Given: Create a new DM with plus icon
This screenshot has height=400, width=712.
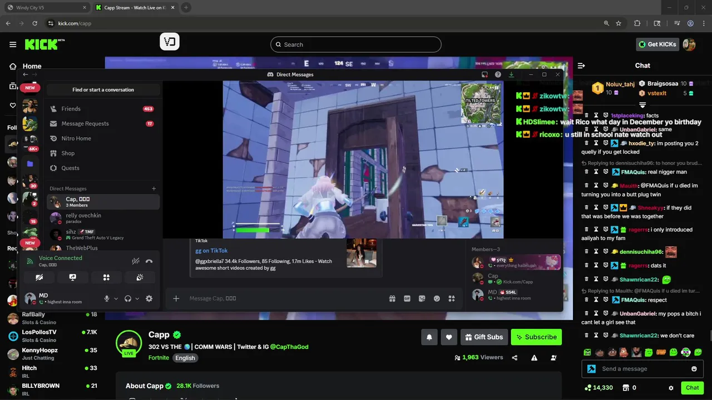Looking at the screenshot, I should pos(154,189).
